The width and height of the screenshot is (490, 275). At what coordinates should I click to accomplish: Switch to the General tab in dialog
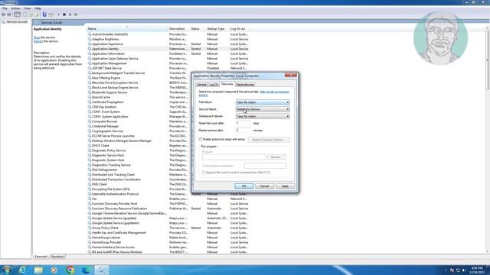pyautogui.click(x=201, y=85)
